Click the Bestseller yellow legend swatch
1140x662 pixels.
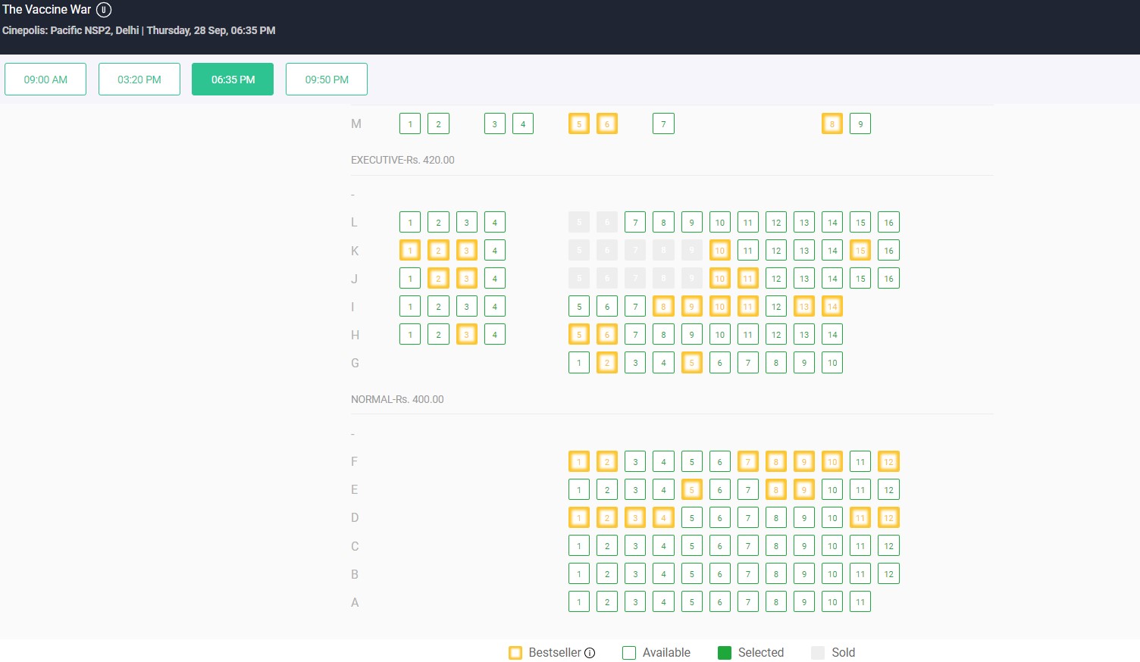(x=515, y=653)
